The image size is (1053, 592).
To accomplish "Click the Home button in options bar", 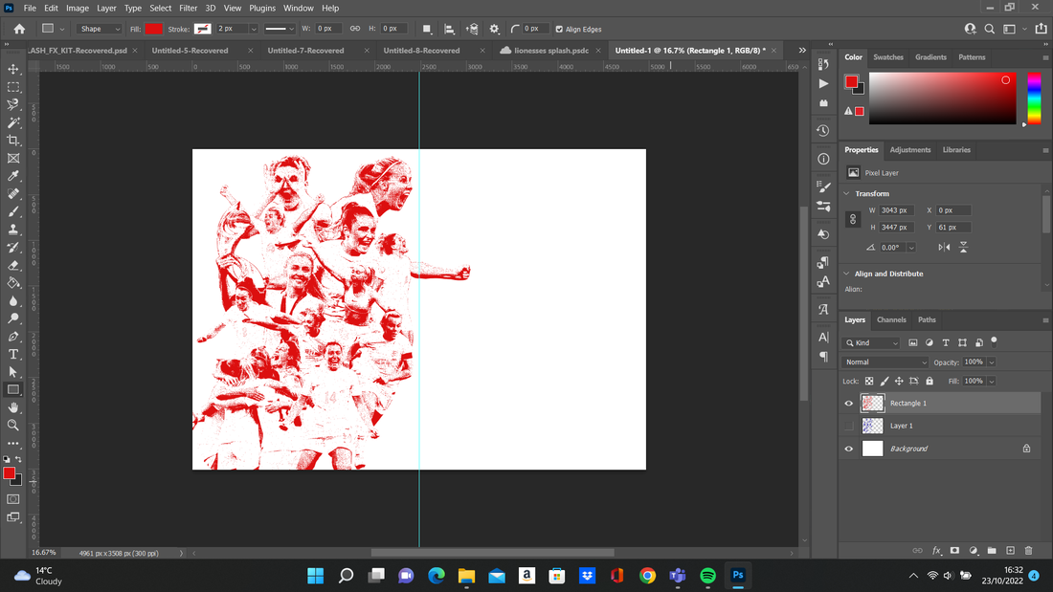I will [19, 29].
